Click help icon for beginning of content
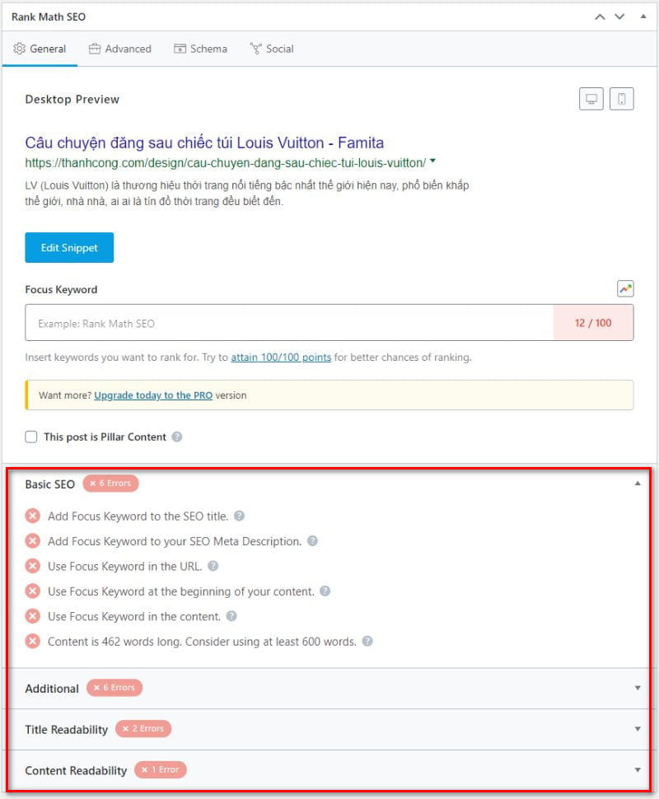Screen dimensions: 659x799 [325, 591]
